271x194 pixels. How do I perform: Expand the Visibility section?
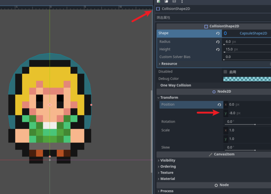167,161
